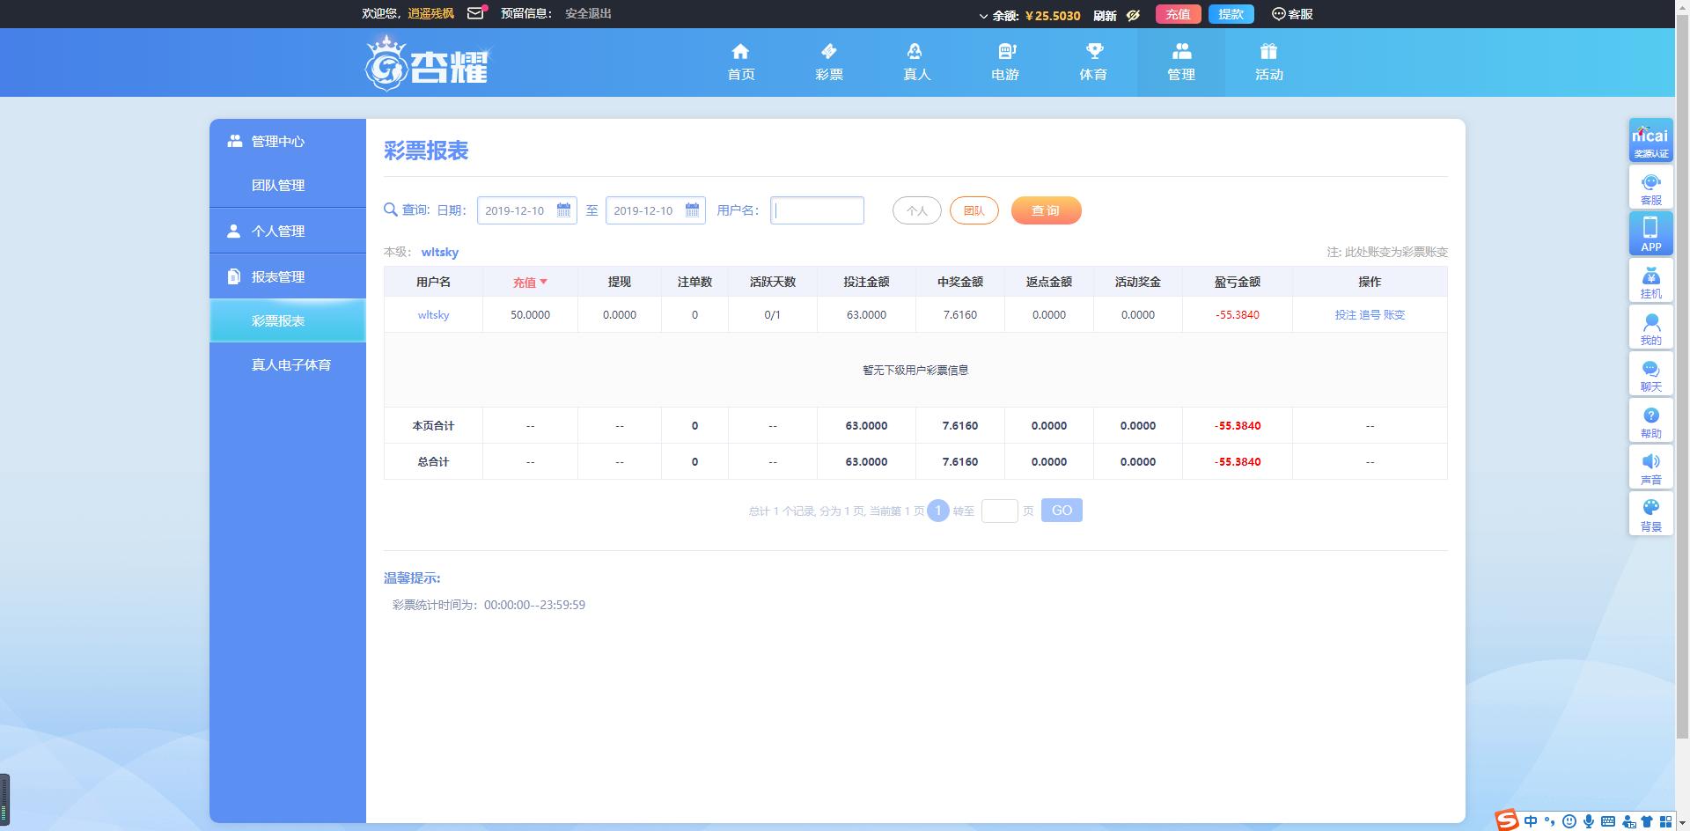Image resolution: width=1690 pixels, height=831 pixels.
Task: Open the mail envelope icon in top bar
Action: click(476, 13)
